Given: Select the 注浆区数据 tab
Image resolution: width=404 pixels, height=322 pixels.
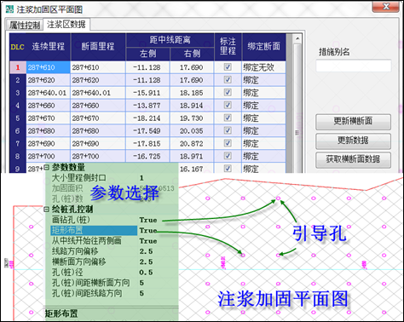Looking at the screenshot, I should 66,25.
